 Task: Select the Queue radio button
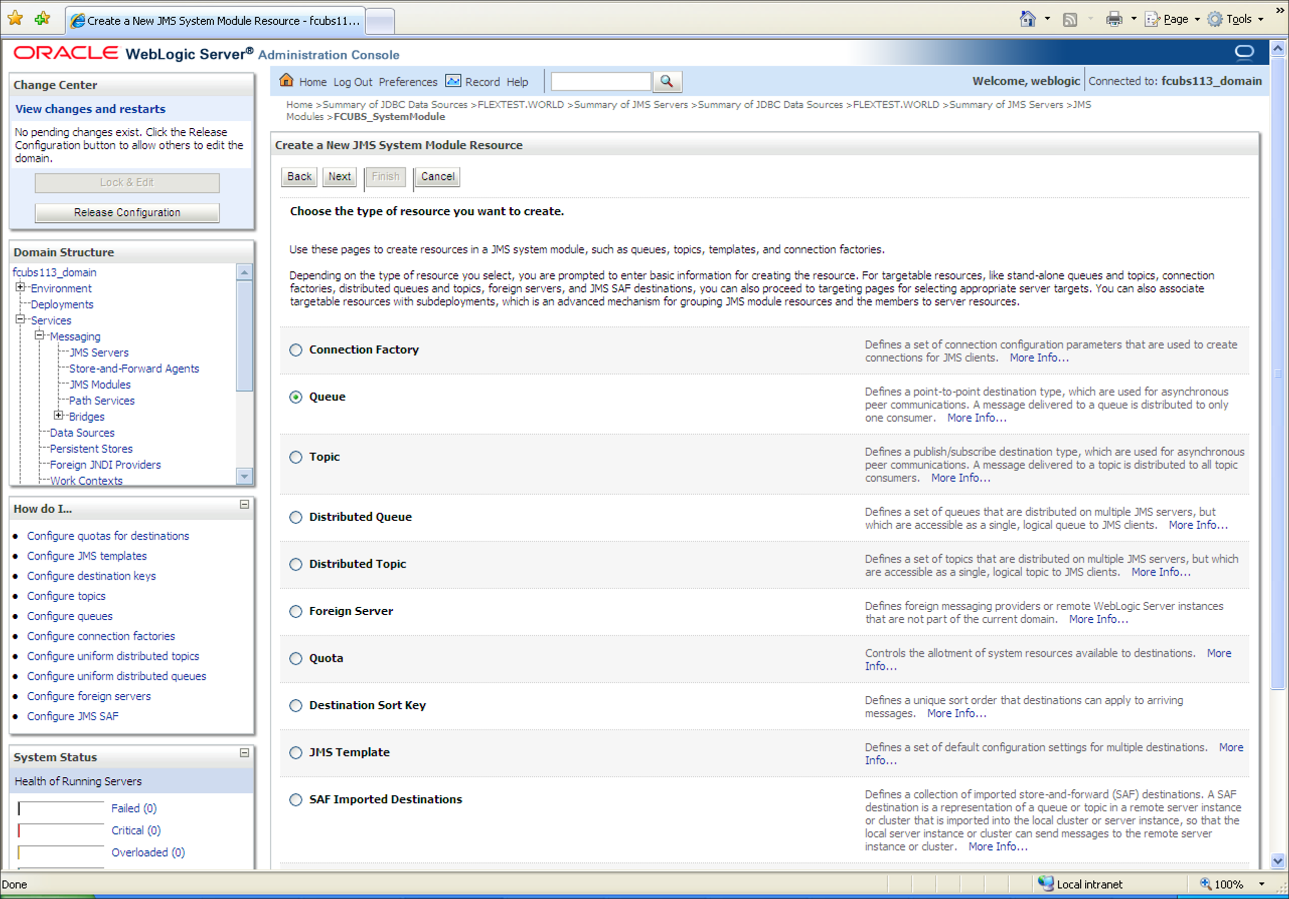click(x=296, y=397)
